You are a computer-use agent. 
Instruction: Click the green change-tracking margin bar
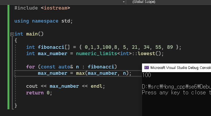tap(9, 58)
